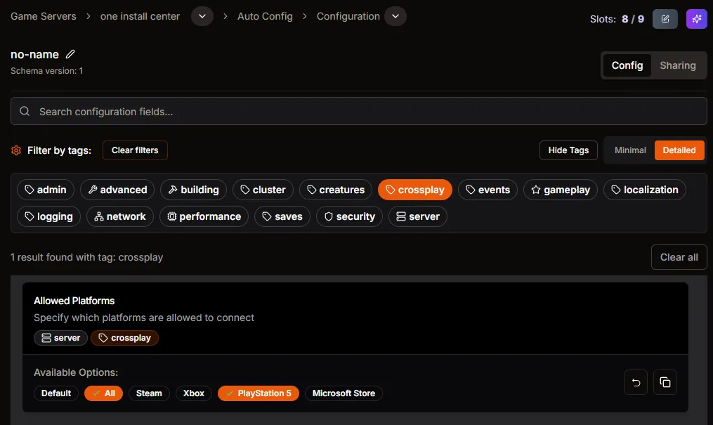Click the gear icon next to Filter by tags
The width and height of the screenshot is (713, 425).
[x=16, y=150]
